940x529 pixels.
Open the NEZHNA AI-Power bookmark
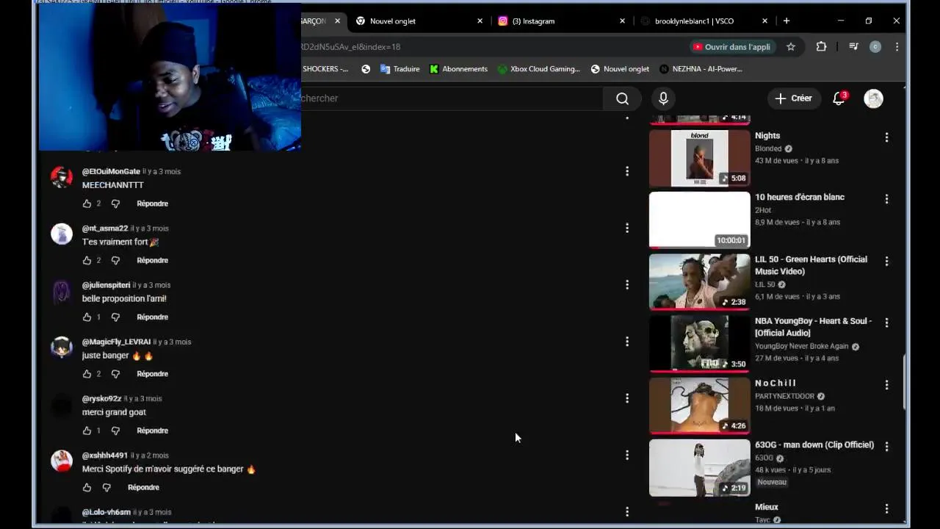[x=701, y=69]
